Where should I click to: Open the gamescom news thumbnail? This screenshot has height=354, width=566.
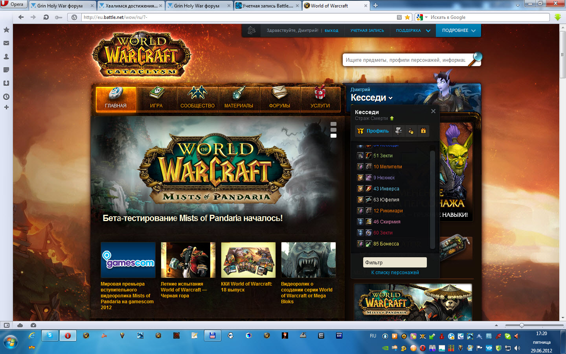click(128, 260)
